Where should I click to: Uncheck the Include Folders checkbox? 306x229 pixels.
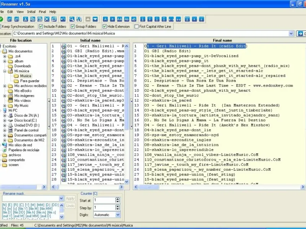(x=41, y=27)
